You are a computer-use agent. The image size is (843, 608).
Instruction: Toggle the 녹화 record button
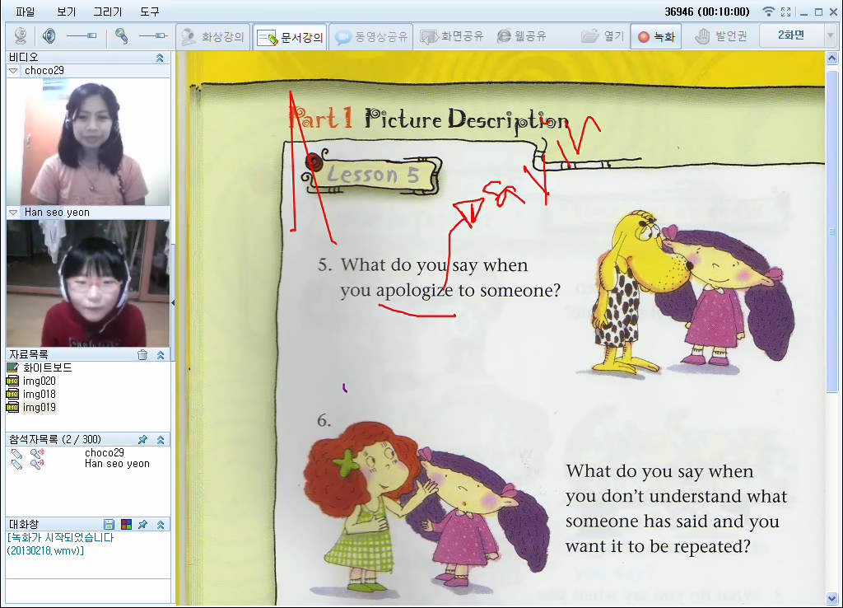(x=656, y=36)
